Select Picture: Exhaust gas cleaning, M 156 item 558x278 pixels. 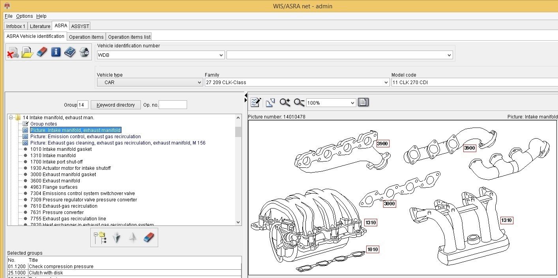click(118, 143)
